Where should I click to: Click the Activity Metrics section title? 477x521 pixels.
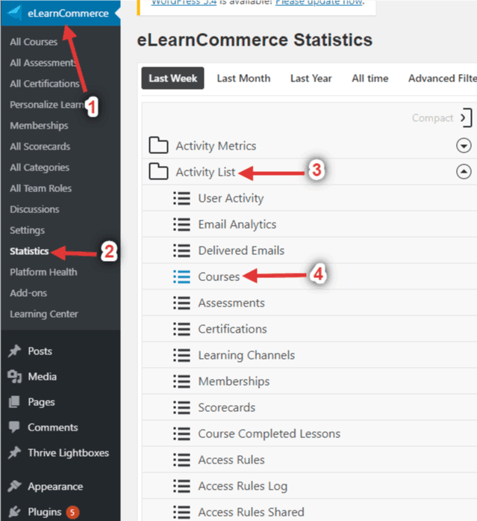(216, 145)
